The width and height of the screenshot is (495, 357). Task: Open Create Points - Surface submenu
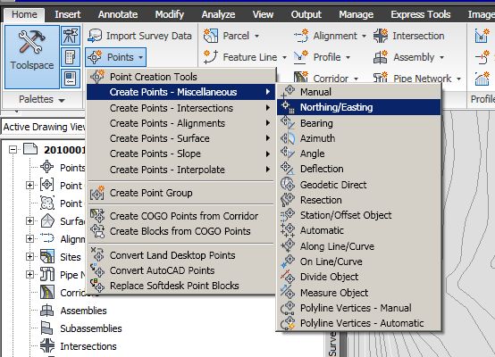click(x=180, y=138)
